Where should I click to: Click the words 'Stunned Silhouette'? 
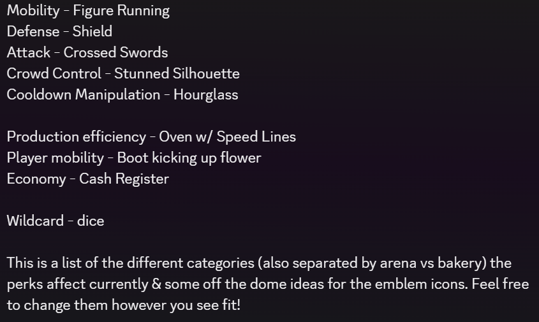[177, 73]
